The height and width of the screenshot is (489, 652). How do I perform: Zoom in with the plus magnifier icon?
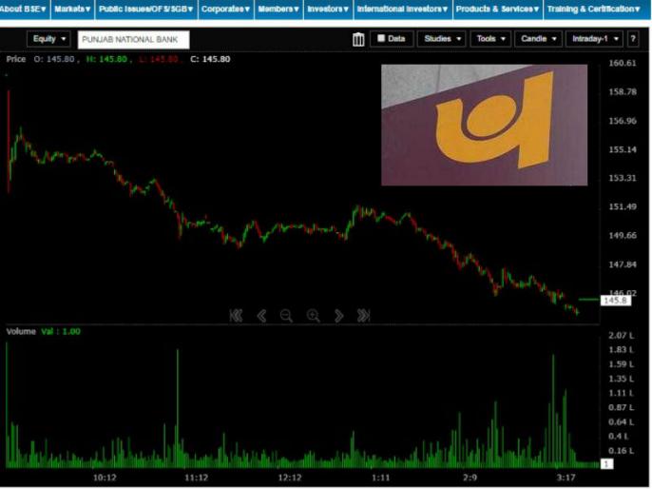coord(313,316)
